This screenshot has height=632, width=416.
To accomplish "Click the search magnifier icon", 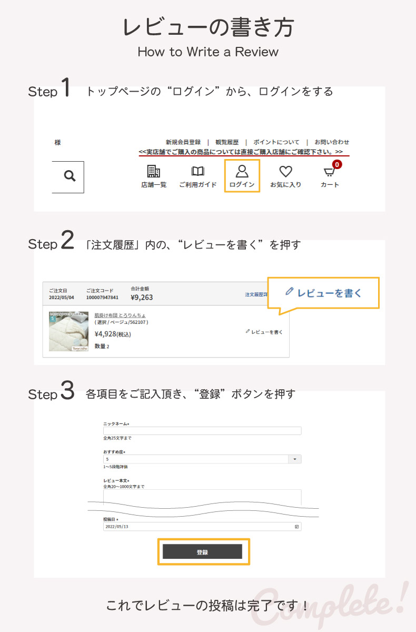I will (70, 176).
